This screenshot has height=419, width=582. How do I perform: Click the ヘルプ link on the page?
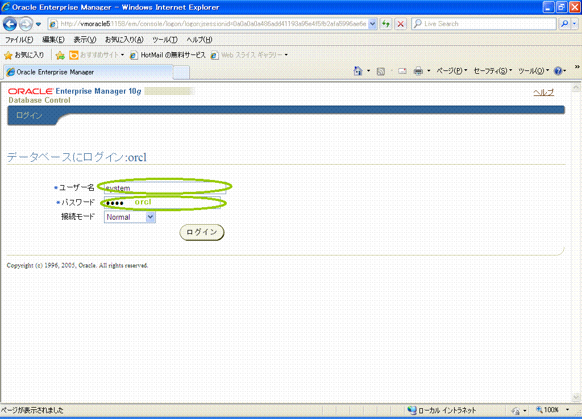(543, 93)
